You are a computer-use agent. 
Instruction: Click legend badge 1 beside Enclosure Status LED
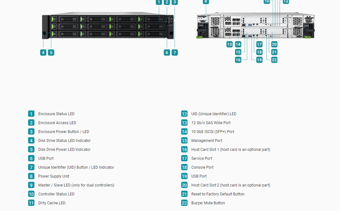point(31,114)
